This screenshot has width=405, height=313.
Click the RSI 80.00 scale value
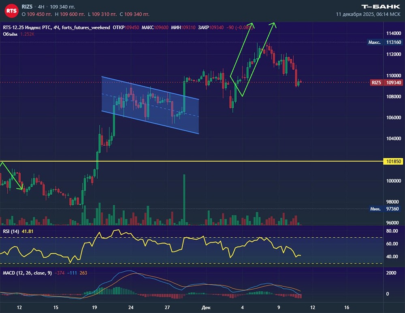click(x=392, y=231)
